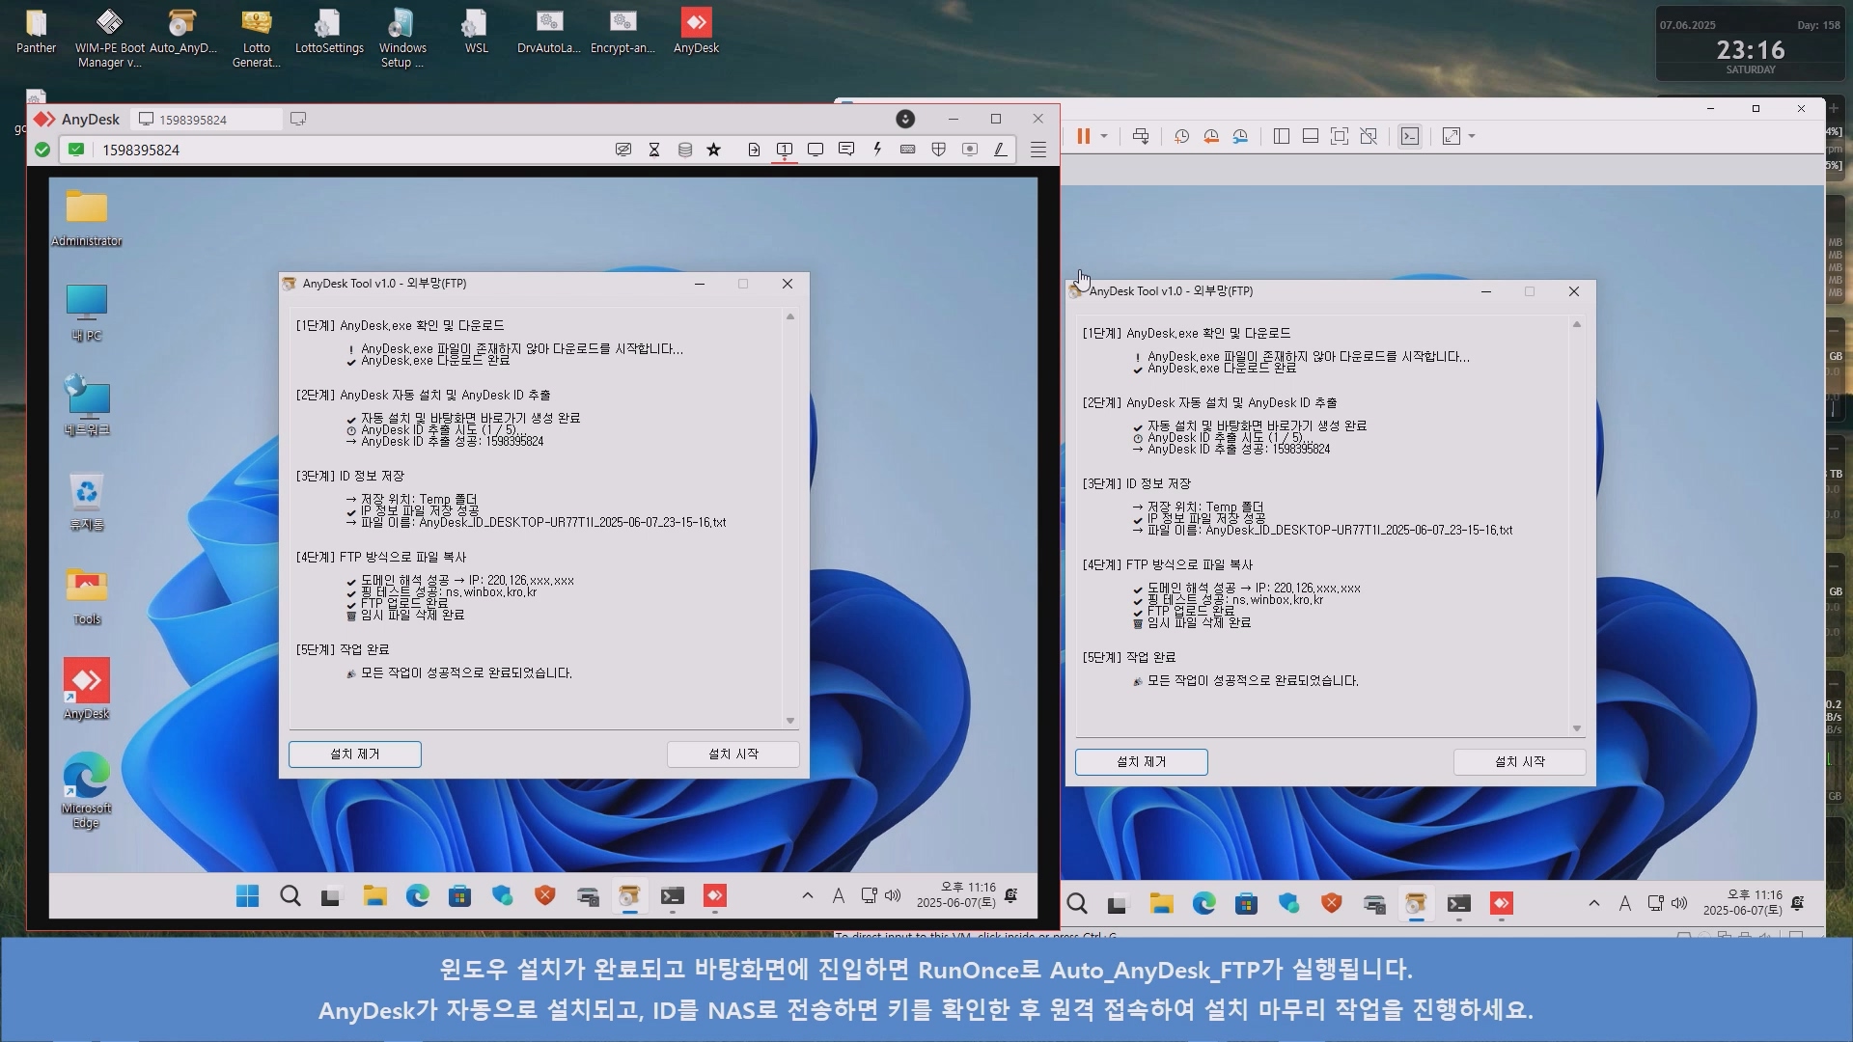Open VM snapshot manager wrench-clock icon
Image resolution: width=1853 pixels, height=1042 pixels.
click(1241, 136)
